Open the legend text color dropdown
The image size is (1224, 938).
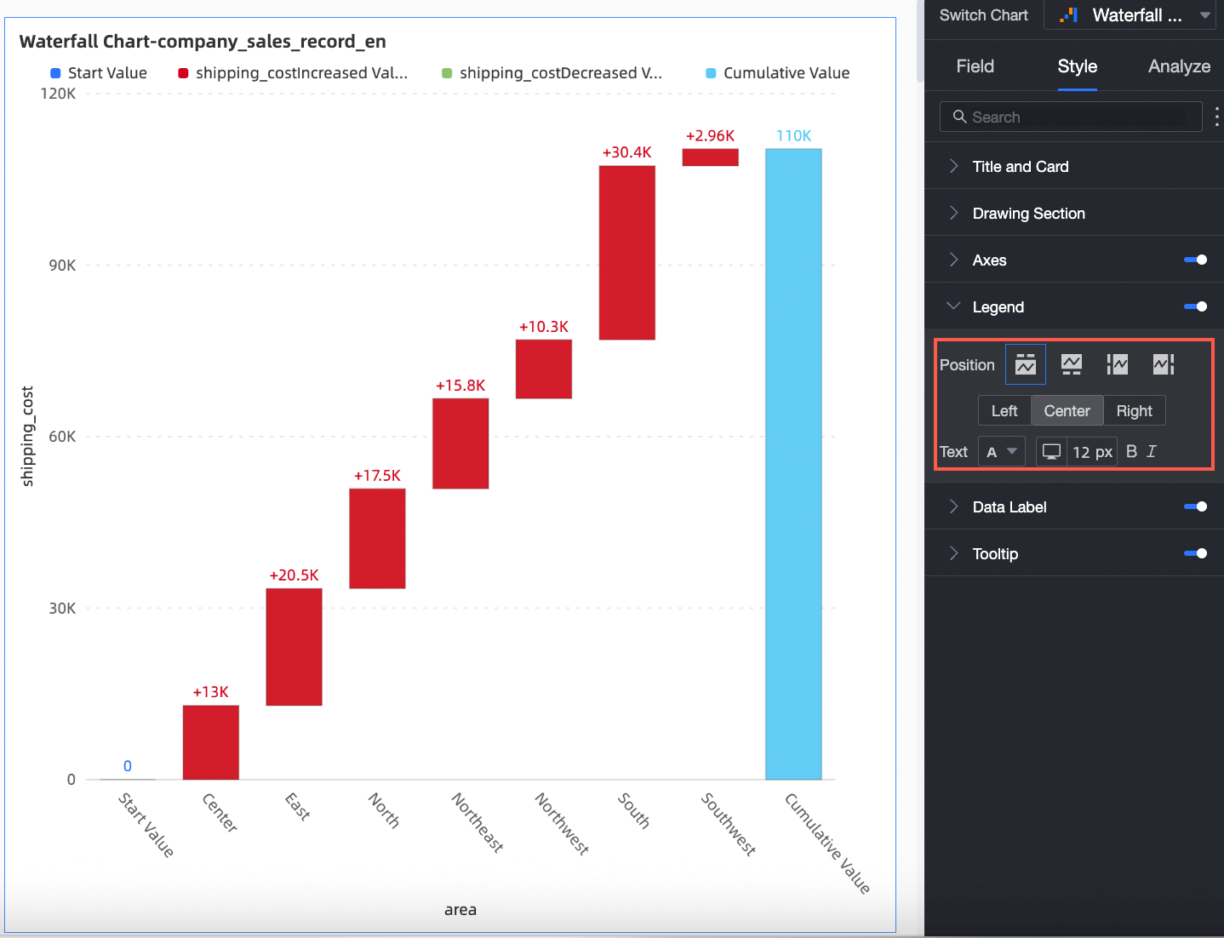click(x=1002, y=451)
